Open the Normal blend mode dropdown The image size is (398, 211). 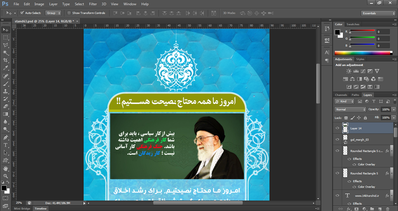point(350,110)
